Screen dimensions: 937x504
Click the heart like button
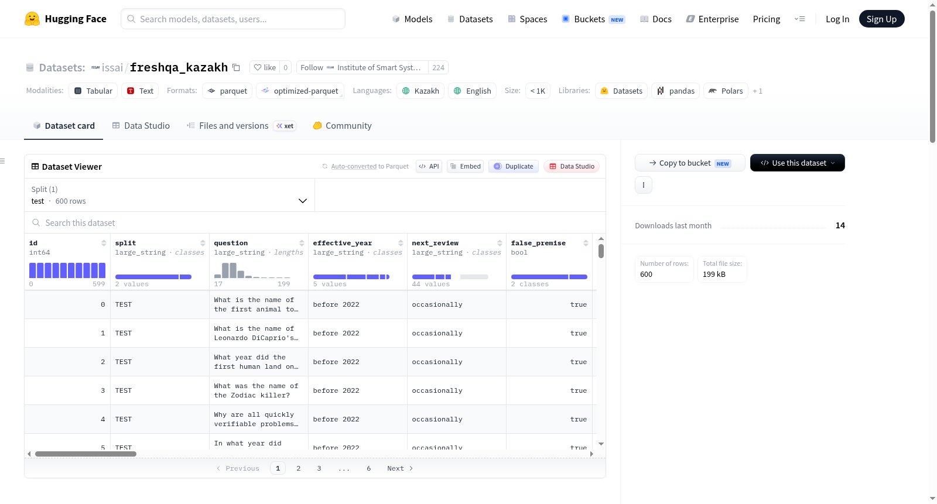265,67
